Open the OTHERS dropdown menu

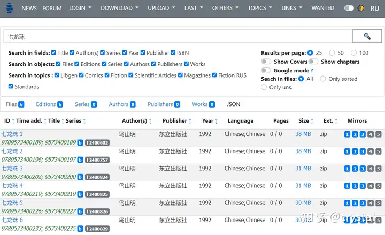point(226,8)
